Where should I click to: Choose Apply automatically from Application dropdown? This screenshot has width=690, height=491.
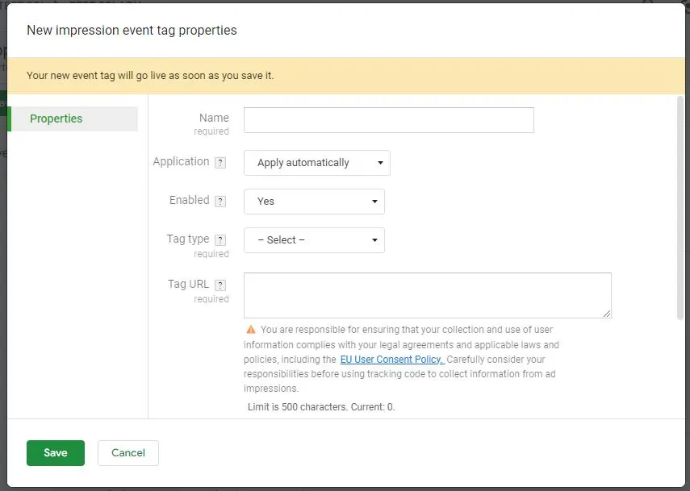click(316, 162)
